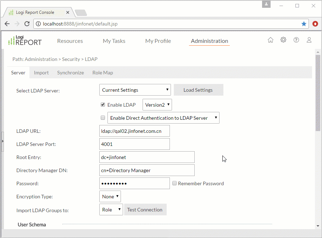
Task: Click the Test Connection button
Action: pos(145,209)
